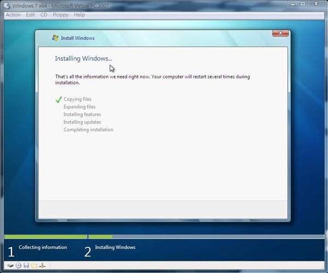Close the Install Windows dialog

(x=280, y=33)
